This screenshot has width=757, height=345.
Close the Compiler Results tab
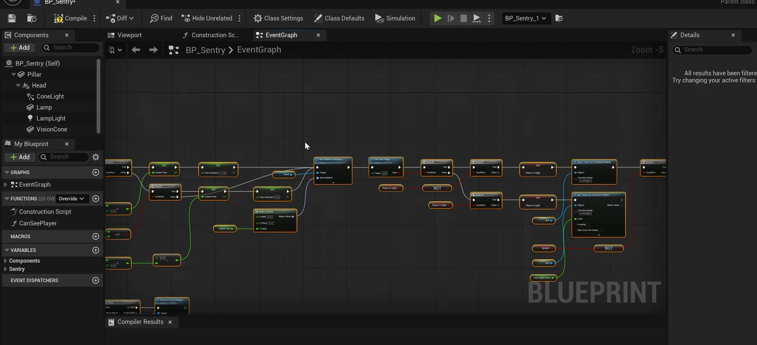tap(170, 322)
